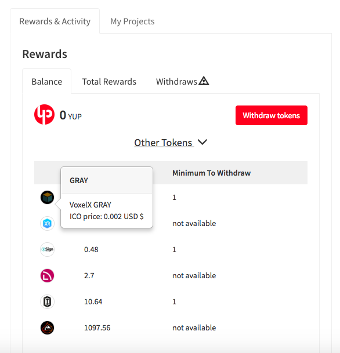Select the black-orange token icon beside 1097.56
Screen dimensions: 340x353
(48, 328)
